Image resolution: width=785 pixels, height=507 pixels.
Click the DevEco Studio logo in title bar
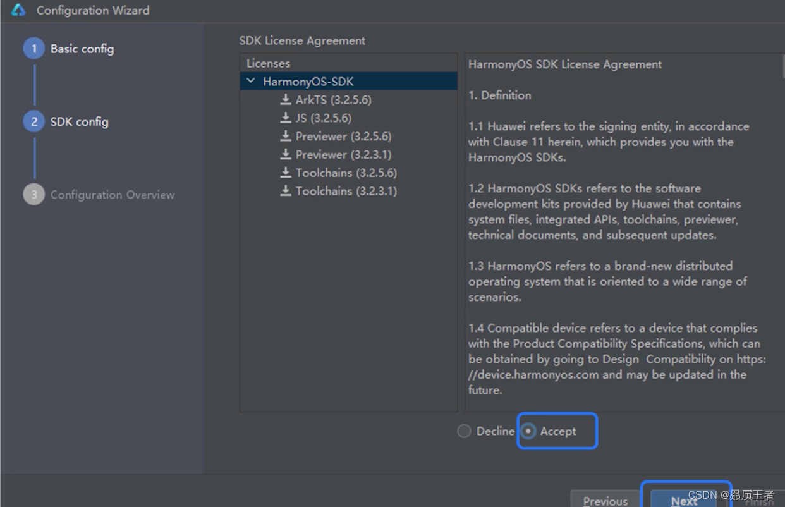coord(18,10)
